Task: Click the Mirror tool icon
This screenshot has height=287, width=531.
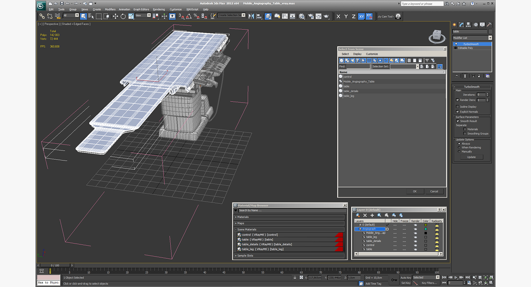Action: [251, 16]
